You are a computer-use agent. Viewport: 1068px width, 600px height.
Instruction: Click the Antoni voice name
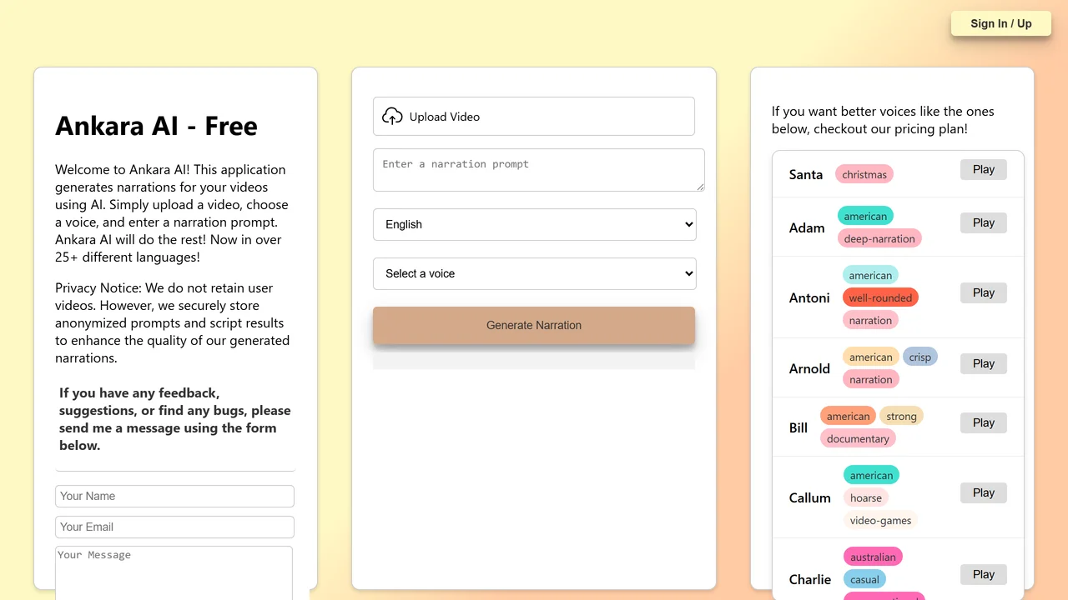coord(809,297)
